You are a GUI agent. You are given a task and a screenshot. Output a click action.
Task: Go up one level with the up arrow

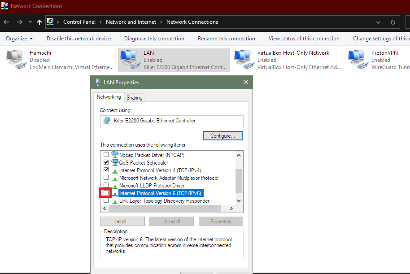coord(39,22)
